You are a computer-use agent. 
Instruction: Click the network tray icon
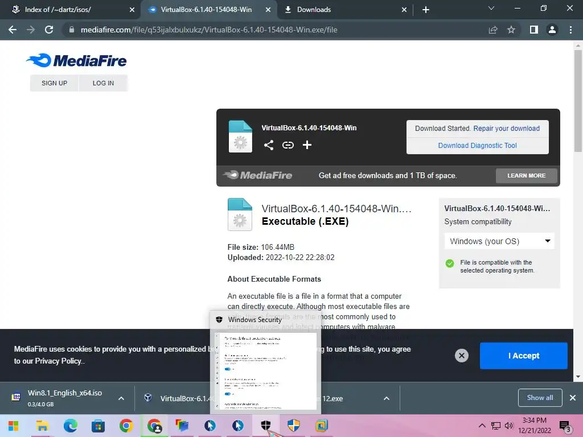(x=496, y=426)
